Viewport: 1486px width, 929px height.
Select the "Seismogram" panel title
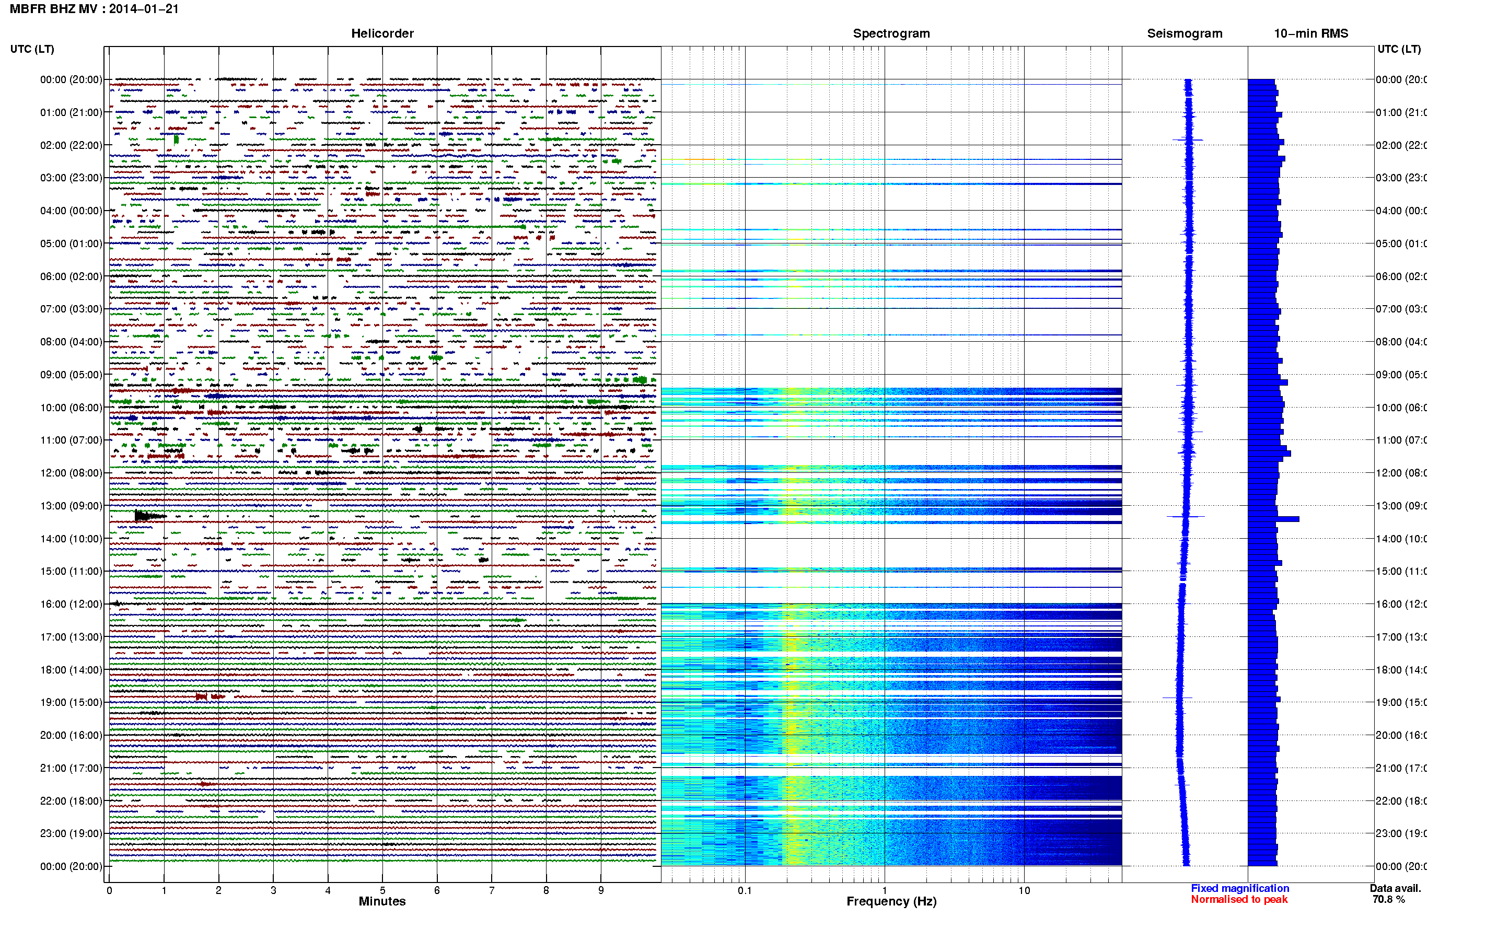[1185, 33]
